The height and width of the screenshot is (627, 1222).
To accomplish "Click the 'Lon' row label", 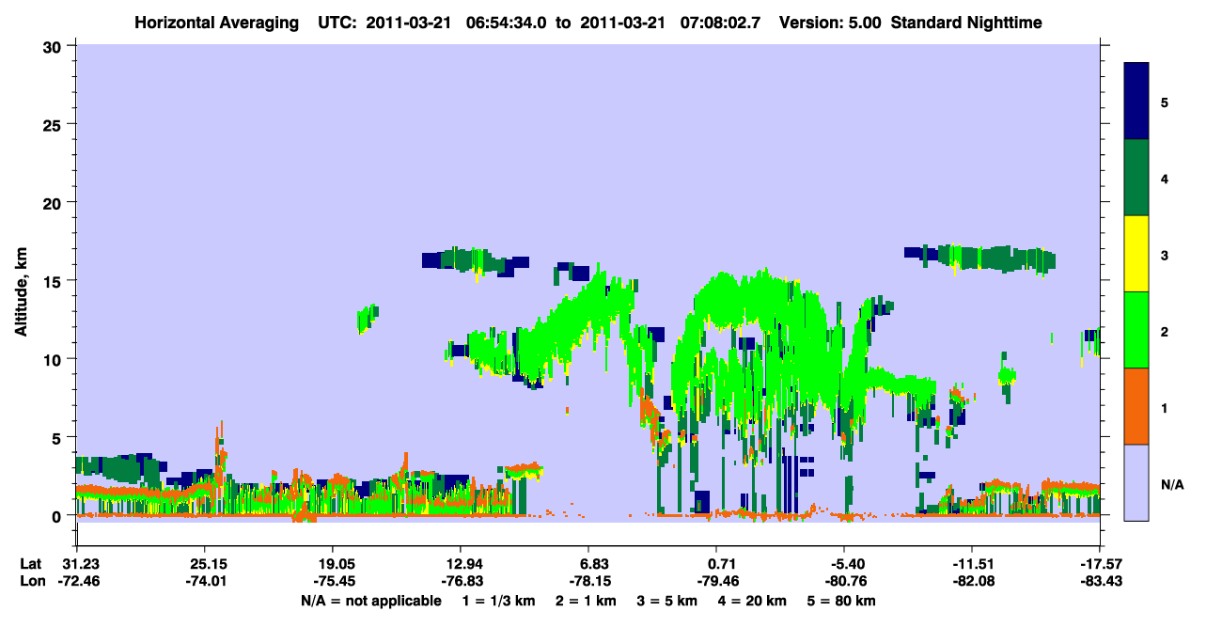I will pyautogui.click(x=32, y=582).
